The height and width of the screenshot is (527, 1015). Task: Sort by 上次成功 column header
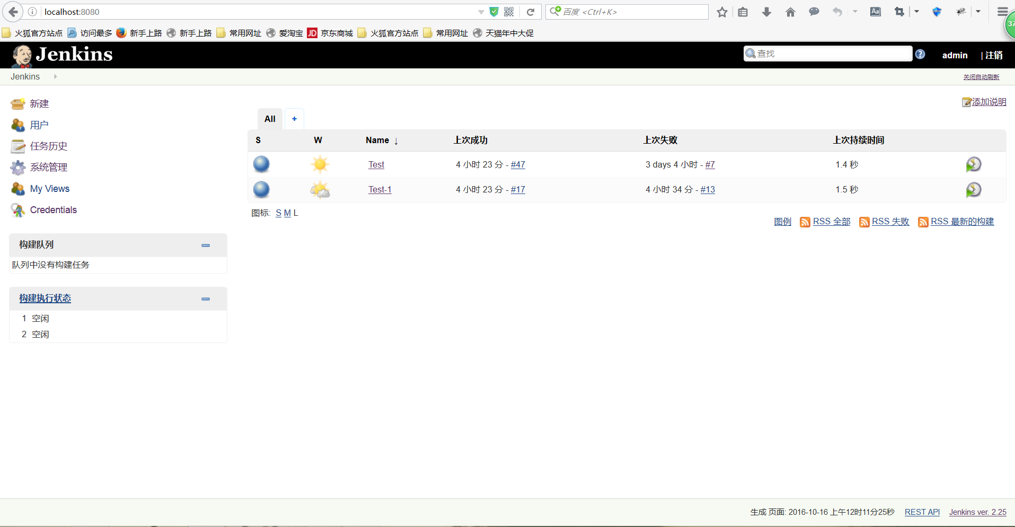[x=471, y=140]
